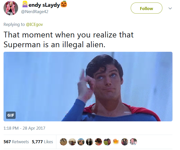The image size is (180, 150).
Task: Expand the tweet options chevron
Action: pos(170,8)
